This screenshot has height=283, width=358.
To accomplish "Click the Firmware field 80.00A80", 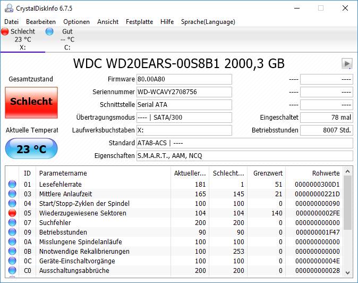I will point(184,79).
